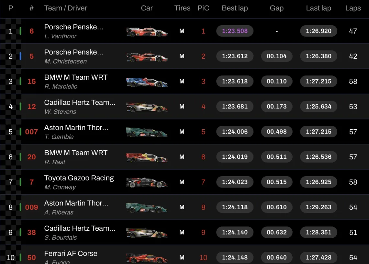Viewport: 369px width, 264px height.
Task: Sort by the Best lap column header
Action: (235, 8)
